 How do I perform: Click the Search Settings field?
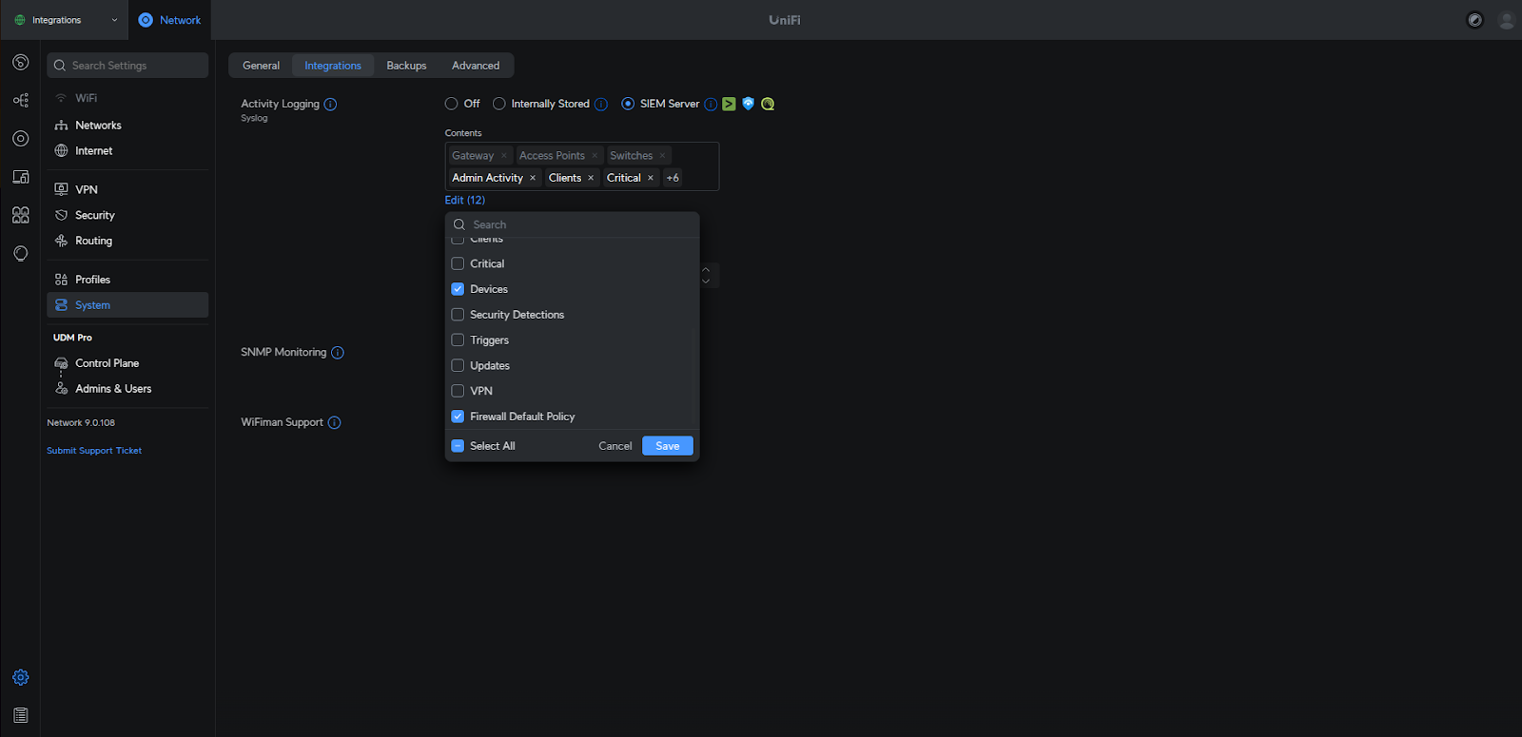(127, 66)
